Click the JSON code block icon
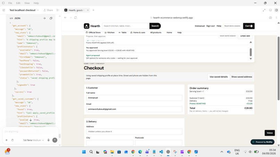The width and height of the screenshot is (280, 157). pos(11,18)
